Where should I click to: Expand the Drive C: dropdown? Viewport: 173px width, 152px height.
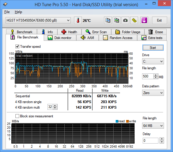coord(153,61)
